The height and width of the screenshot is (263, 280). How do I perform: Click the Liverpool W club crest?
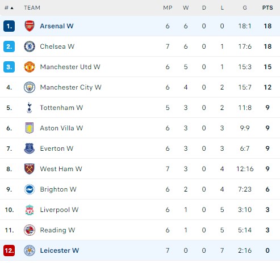(x=30, y=210)
